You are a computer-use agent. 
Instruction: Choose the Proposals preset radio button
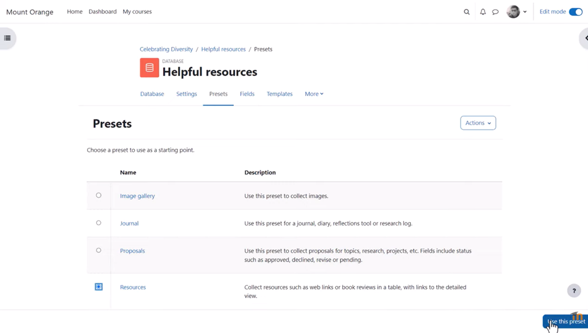[98, 250]
